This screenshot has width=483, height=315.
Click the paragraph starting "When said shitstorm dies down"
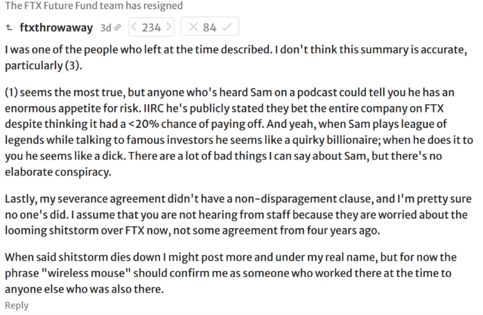point(231,273)
